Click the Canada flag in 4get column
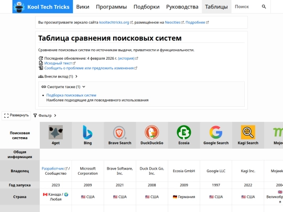This screenshot has width=283, height=212. click(x=45, y=194)
